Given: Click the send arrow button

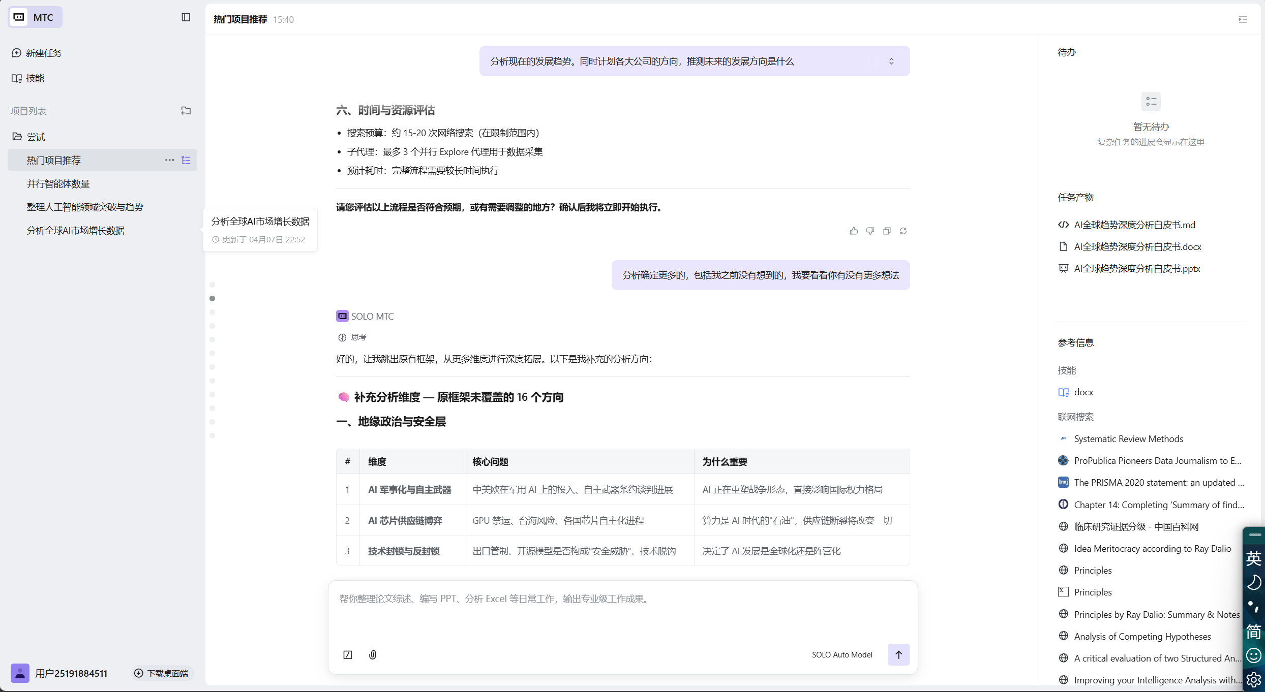Looking at the screenshot, I should [x=898, y=654].
